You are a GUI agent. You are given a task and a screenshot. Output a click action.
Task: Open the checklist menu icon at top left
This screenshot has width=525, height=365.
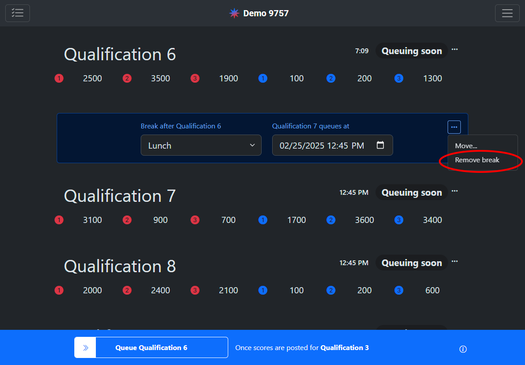[x=18, y=13]
